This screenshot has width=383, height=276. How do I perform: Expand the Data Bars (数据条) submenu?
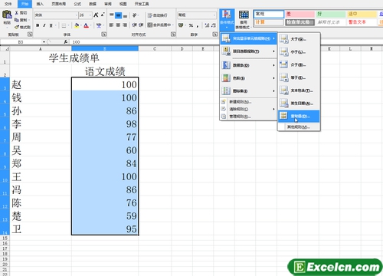pyautogui.click(x=248, y=65)
